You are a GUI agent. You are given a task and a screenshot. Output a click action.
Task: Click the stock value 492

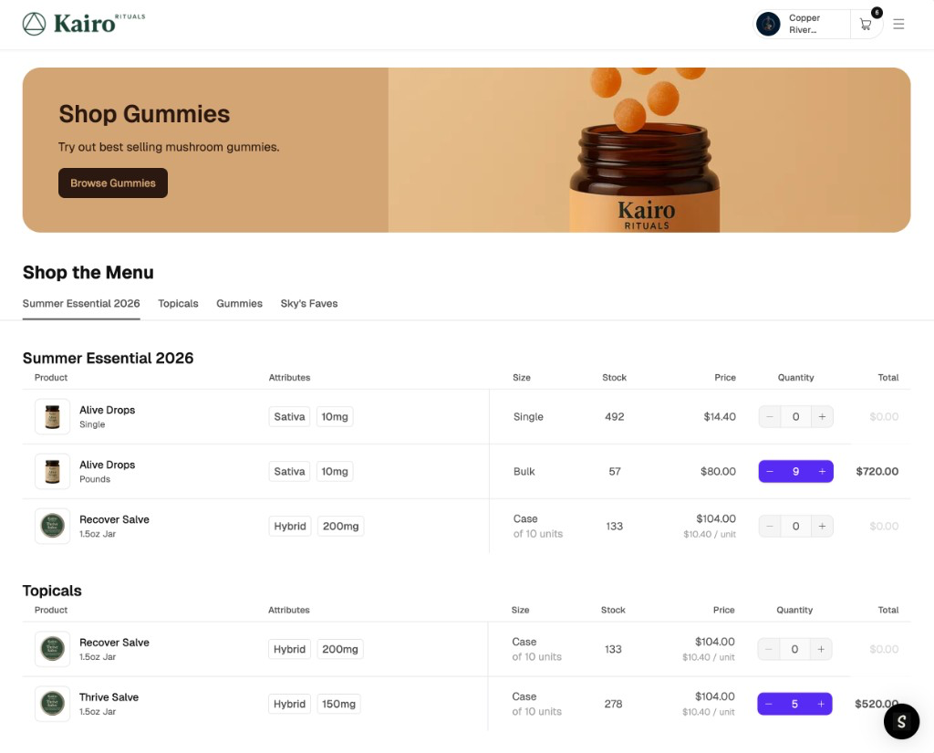coord(615,417)
